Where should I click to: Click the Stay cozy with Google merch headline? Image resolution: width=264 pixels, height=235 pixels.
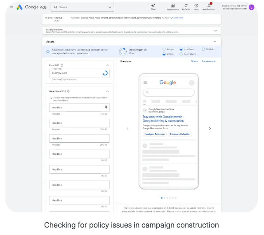(x=163, y=119)
